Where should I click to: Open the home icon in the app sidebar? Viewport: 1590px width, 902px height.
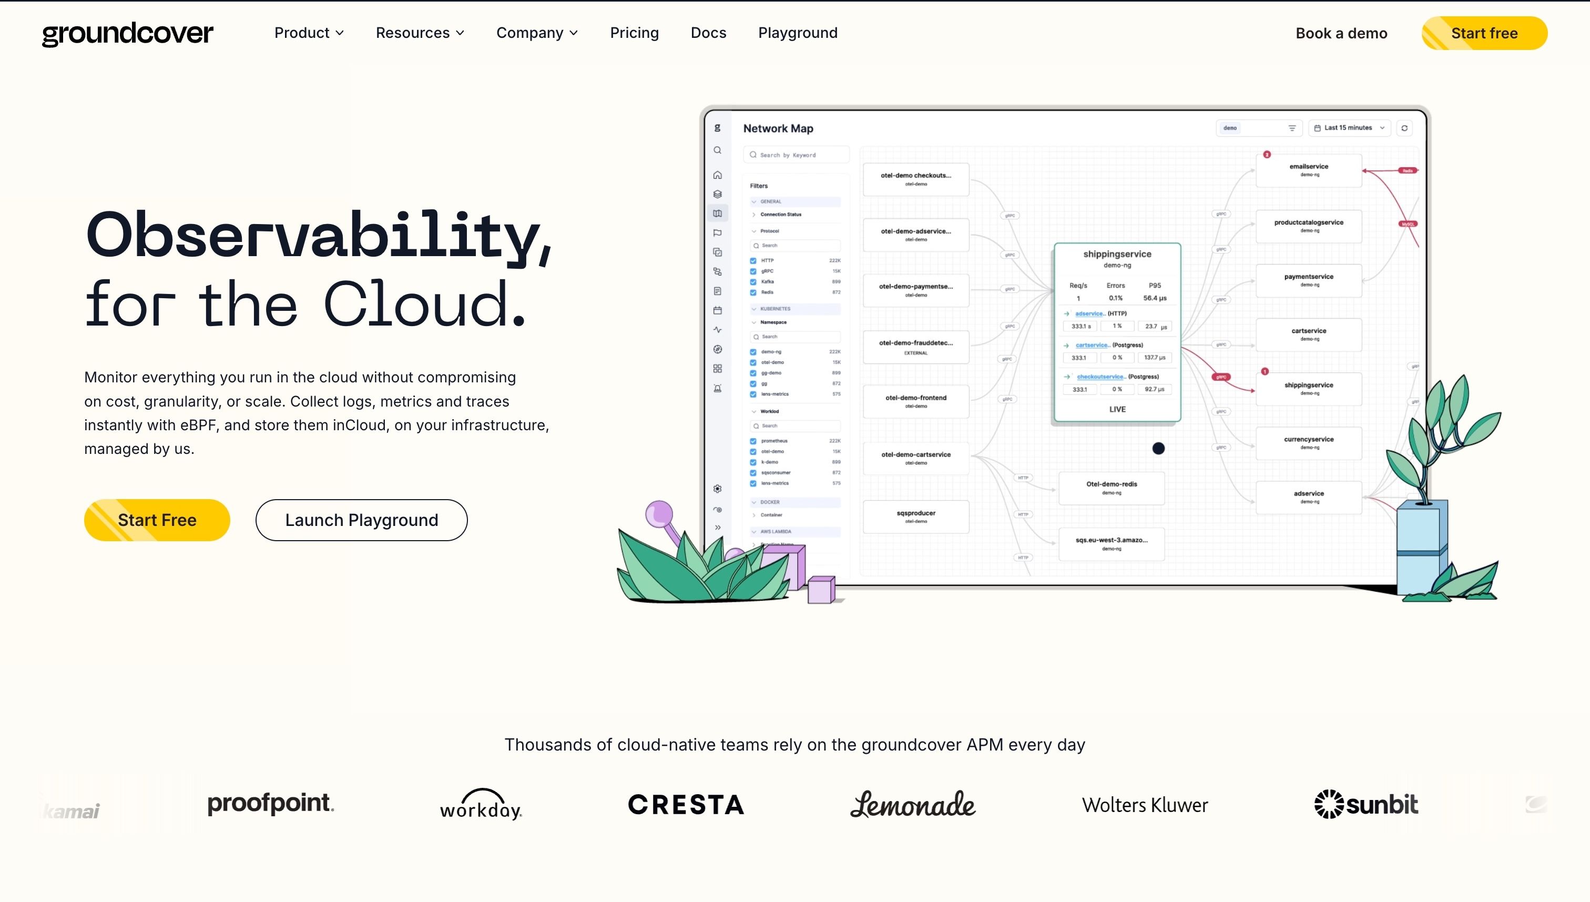click(x=718, y=175)
